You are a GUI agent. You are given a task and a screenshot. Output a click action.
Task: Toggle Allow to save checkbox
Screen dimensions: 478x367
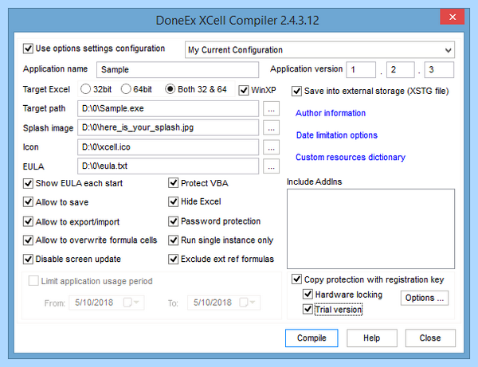click(x=28, y=202)
